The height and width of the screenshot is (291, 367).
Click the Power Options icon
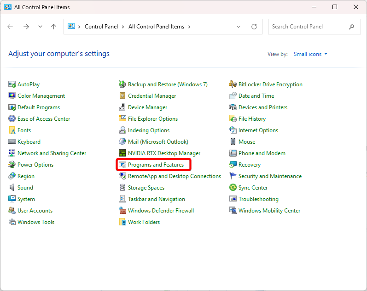(12, 164)
